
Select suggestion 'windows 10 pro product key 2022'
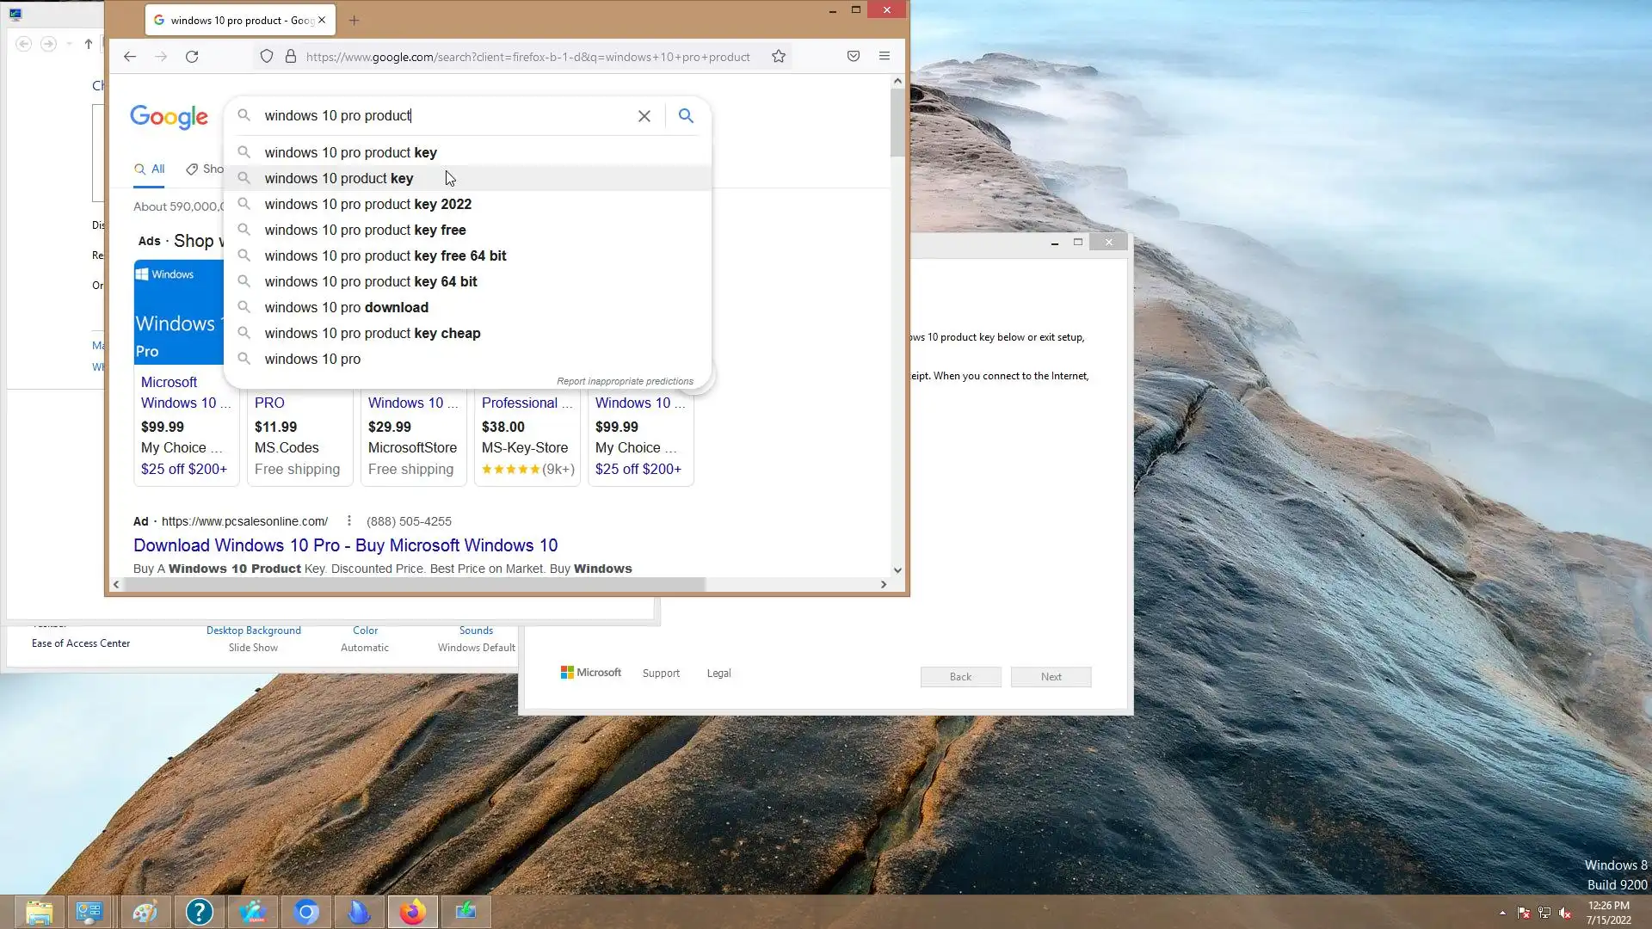pos(368,205)
